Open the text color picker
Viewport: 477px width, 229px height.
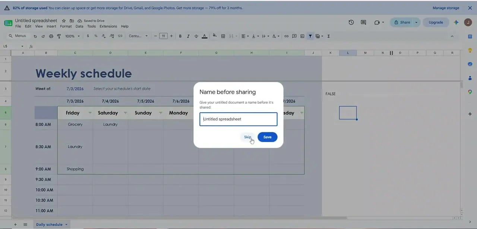pyautogui.click(x=204, y=36)
